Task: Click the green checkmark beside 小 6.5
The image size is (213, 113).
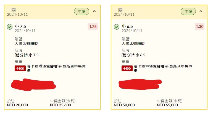Action: (117, 27)
